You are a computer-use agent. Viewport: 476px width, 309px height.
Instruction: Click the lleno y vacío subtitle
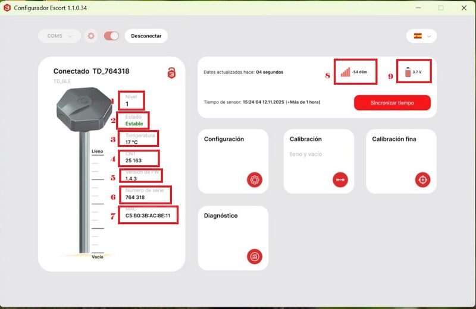306,154
